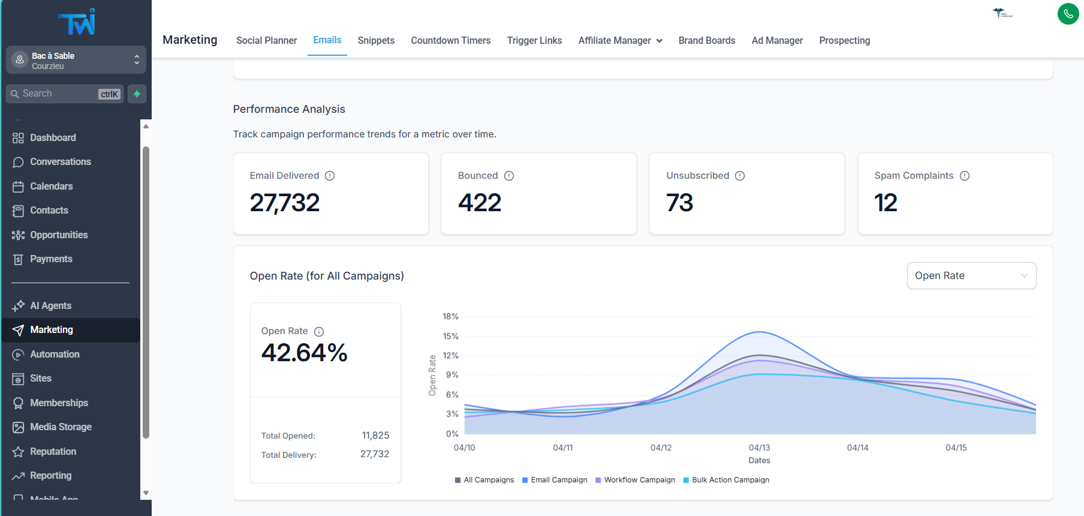Open the Trigger Links tab

coord(534,40)
